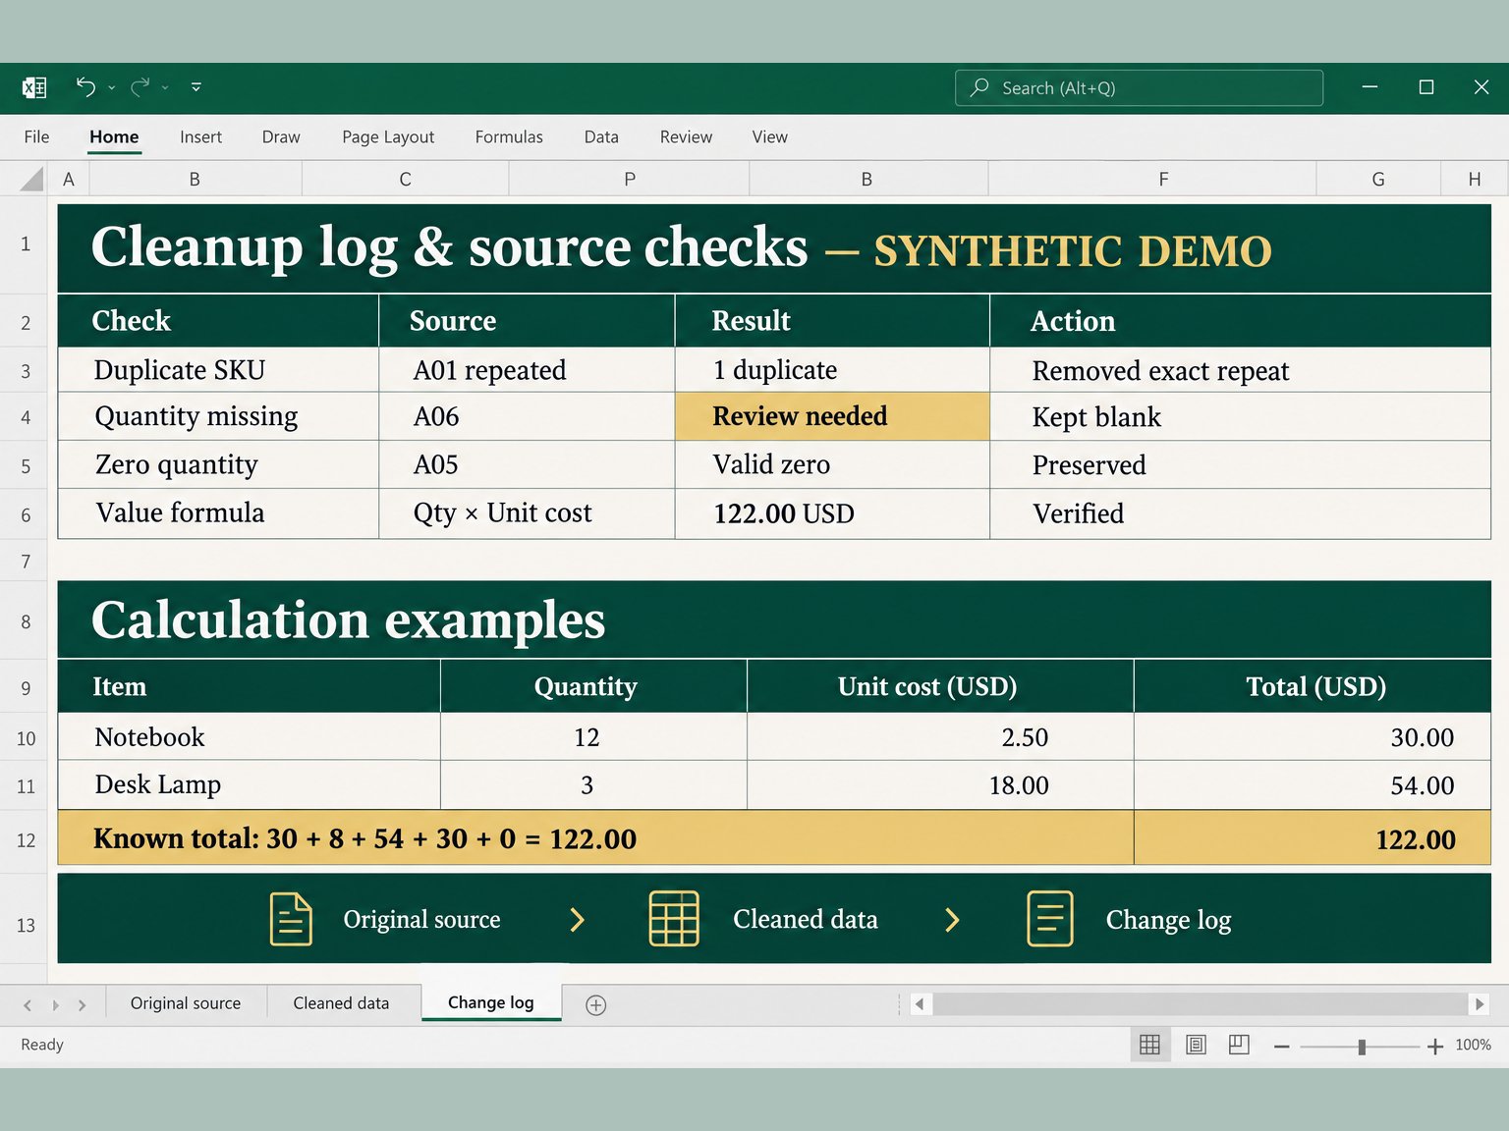
Task: Click the Search (Alt+Q) box
Action: (x=1139, y=88)
